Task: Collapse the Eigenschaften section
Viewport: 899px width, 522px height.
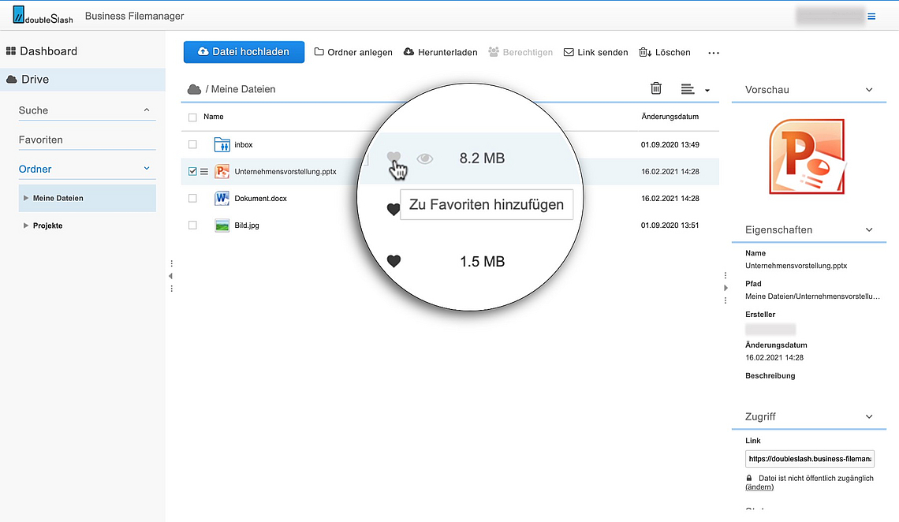Action: coord(869,230)
